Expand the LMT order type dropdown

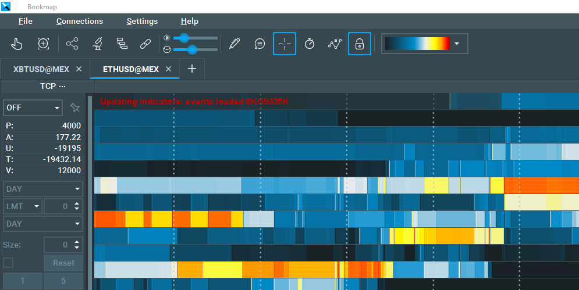(x=23, y=206)
